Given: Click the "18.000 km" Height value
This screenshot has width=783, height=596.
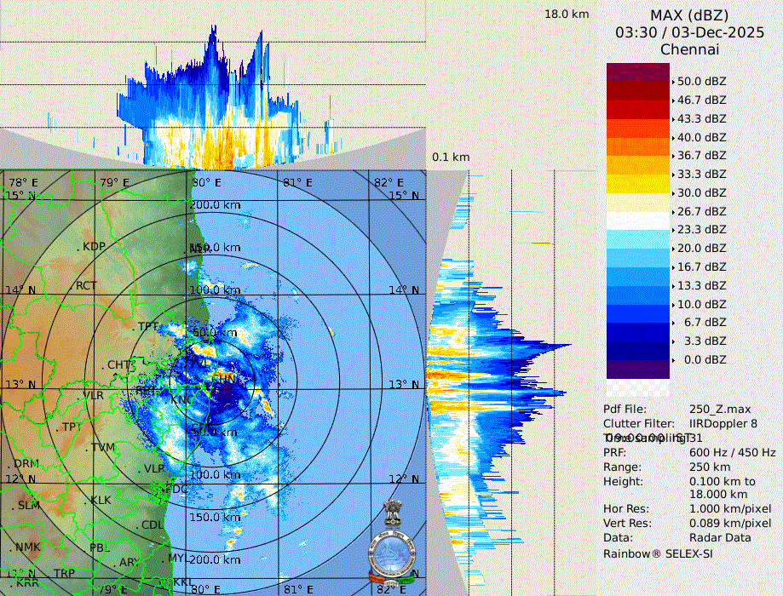Looking at the screenshot, I should click(x=718, y=494).
